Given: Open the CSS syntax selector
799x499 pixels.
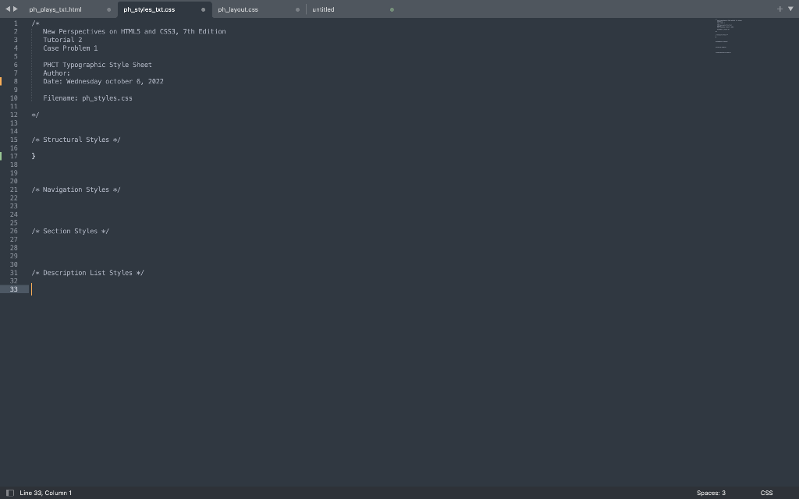Looking at the screenshot, I should 766,493.
